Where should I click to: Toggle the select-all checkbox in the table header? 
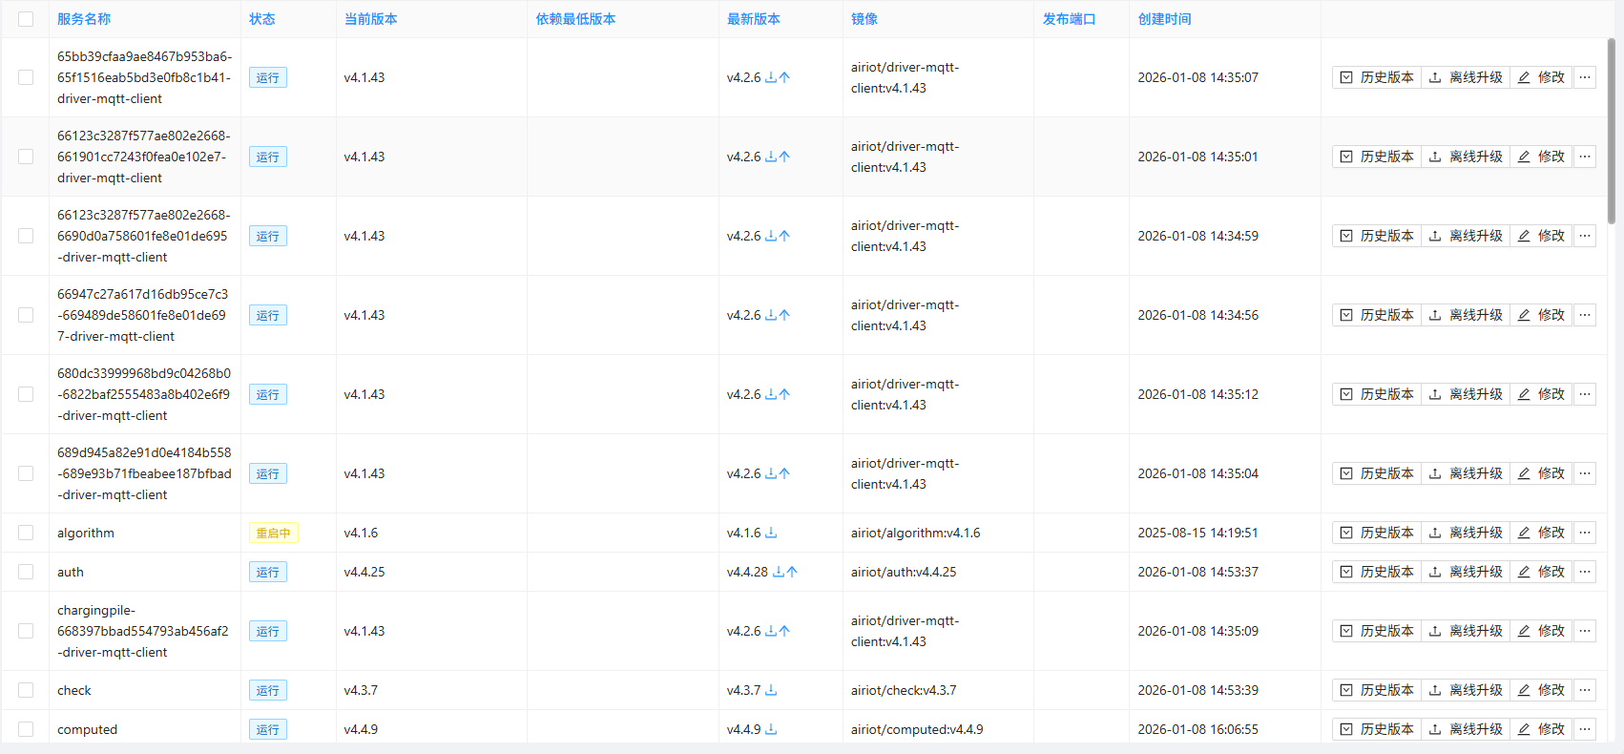26,19
